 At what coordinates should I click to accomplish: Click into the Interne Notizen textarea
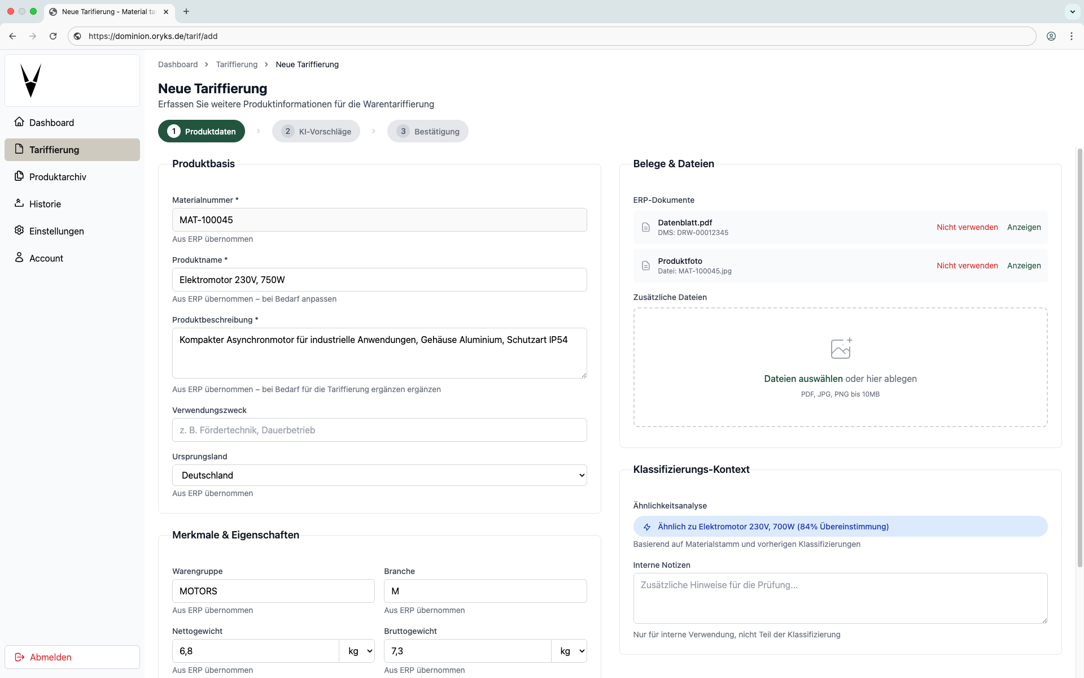coord(840,598)
